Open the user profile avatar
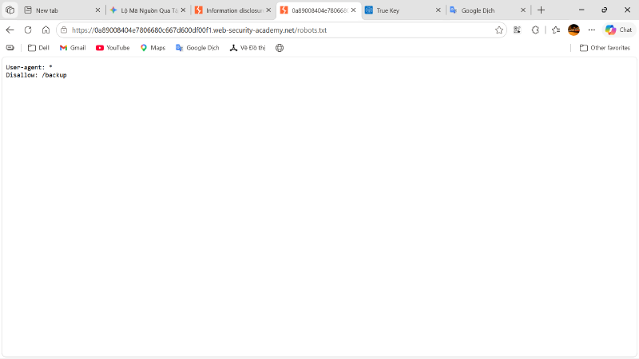This screenshot has height=359, width=639. 574,30
